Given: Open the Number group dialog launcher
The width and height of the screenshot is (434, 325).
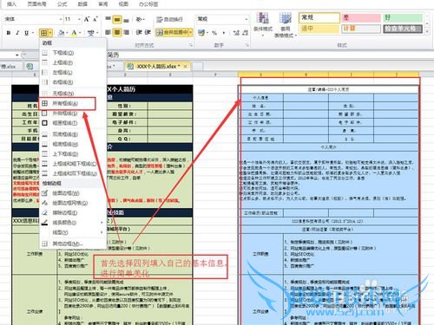Looking at the screenshot, I should pos(247,45).
